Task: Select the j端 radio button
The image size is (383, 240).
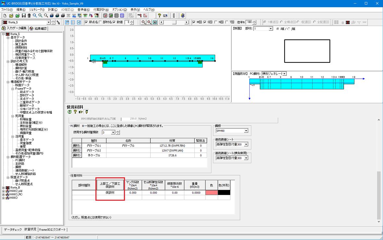Action: (x=289, y=29)
